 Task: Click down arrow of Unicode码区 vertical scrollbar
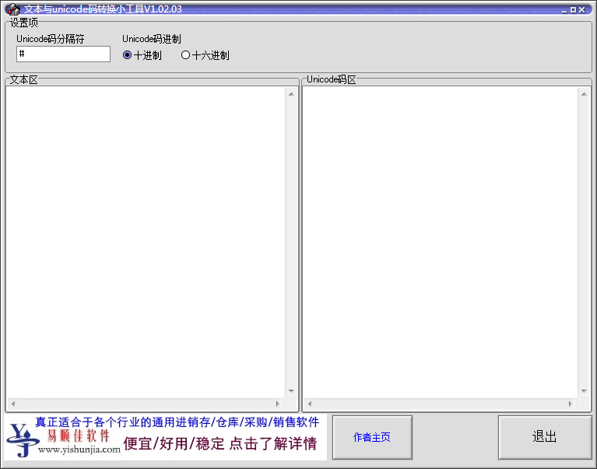tap(584, 391)
